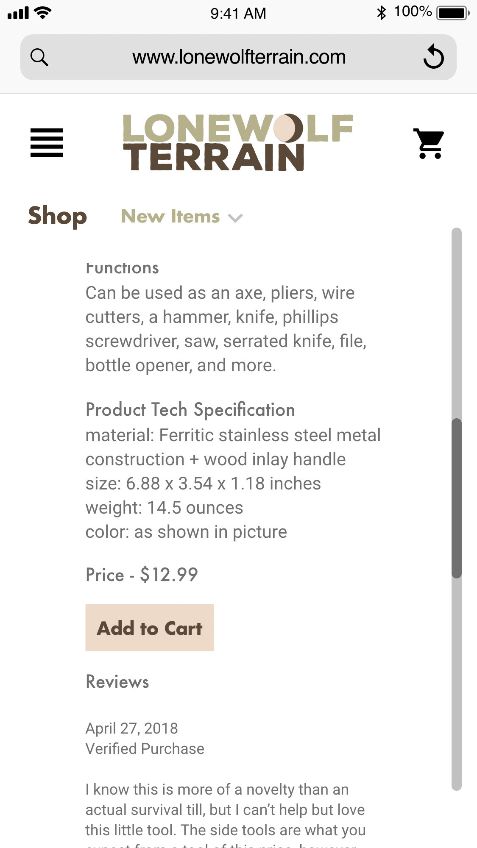Tap the Wi-Fi status icon
The width and height of the screenshot is (477, 848).
pyautogui.click(x=43, y=13)
